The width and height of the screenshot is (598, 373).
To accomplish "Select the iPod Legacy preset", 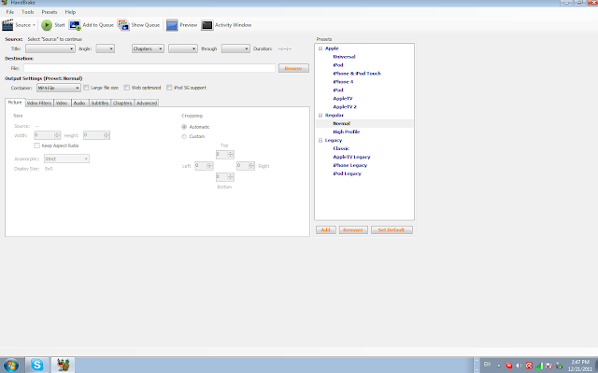I will [x=347, y=173].
